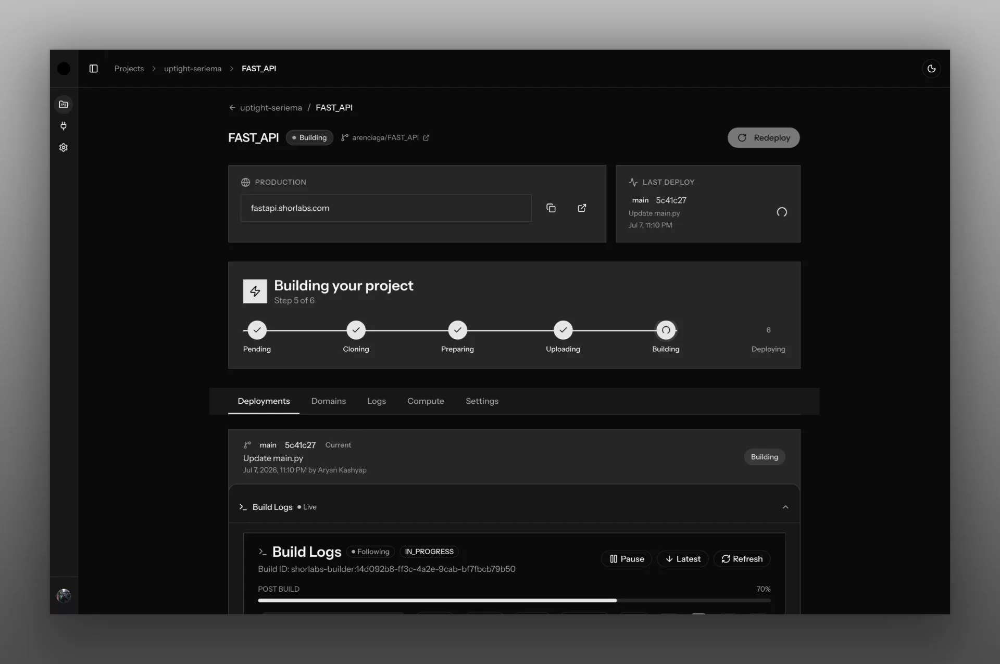The height and width of the screenshot is (664, 1000).
Task: Click activity pulse icon beside LAST DEPLOY
Action: coord(633,183)
